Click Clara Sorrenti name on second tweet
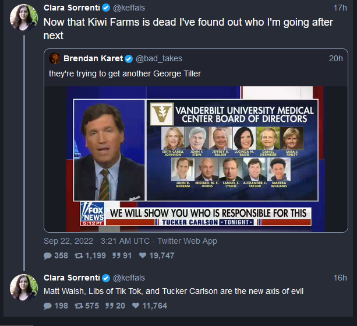This screenshot has width=357, height=326. point(72,278)
